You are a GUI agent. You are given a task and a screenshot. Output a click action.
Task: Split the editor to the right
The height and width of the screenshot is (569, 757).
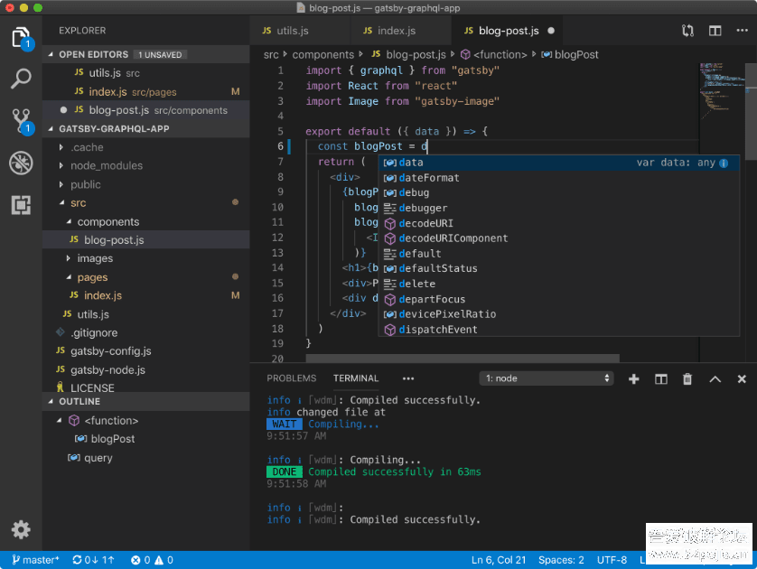click(x=715, y=31)
